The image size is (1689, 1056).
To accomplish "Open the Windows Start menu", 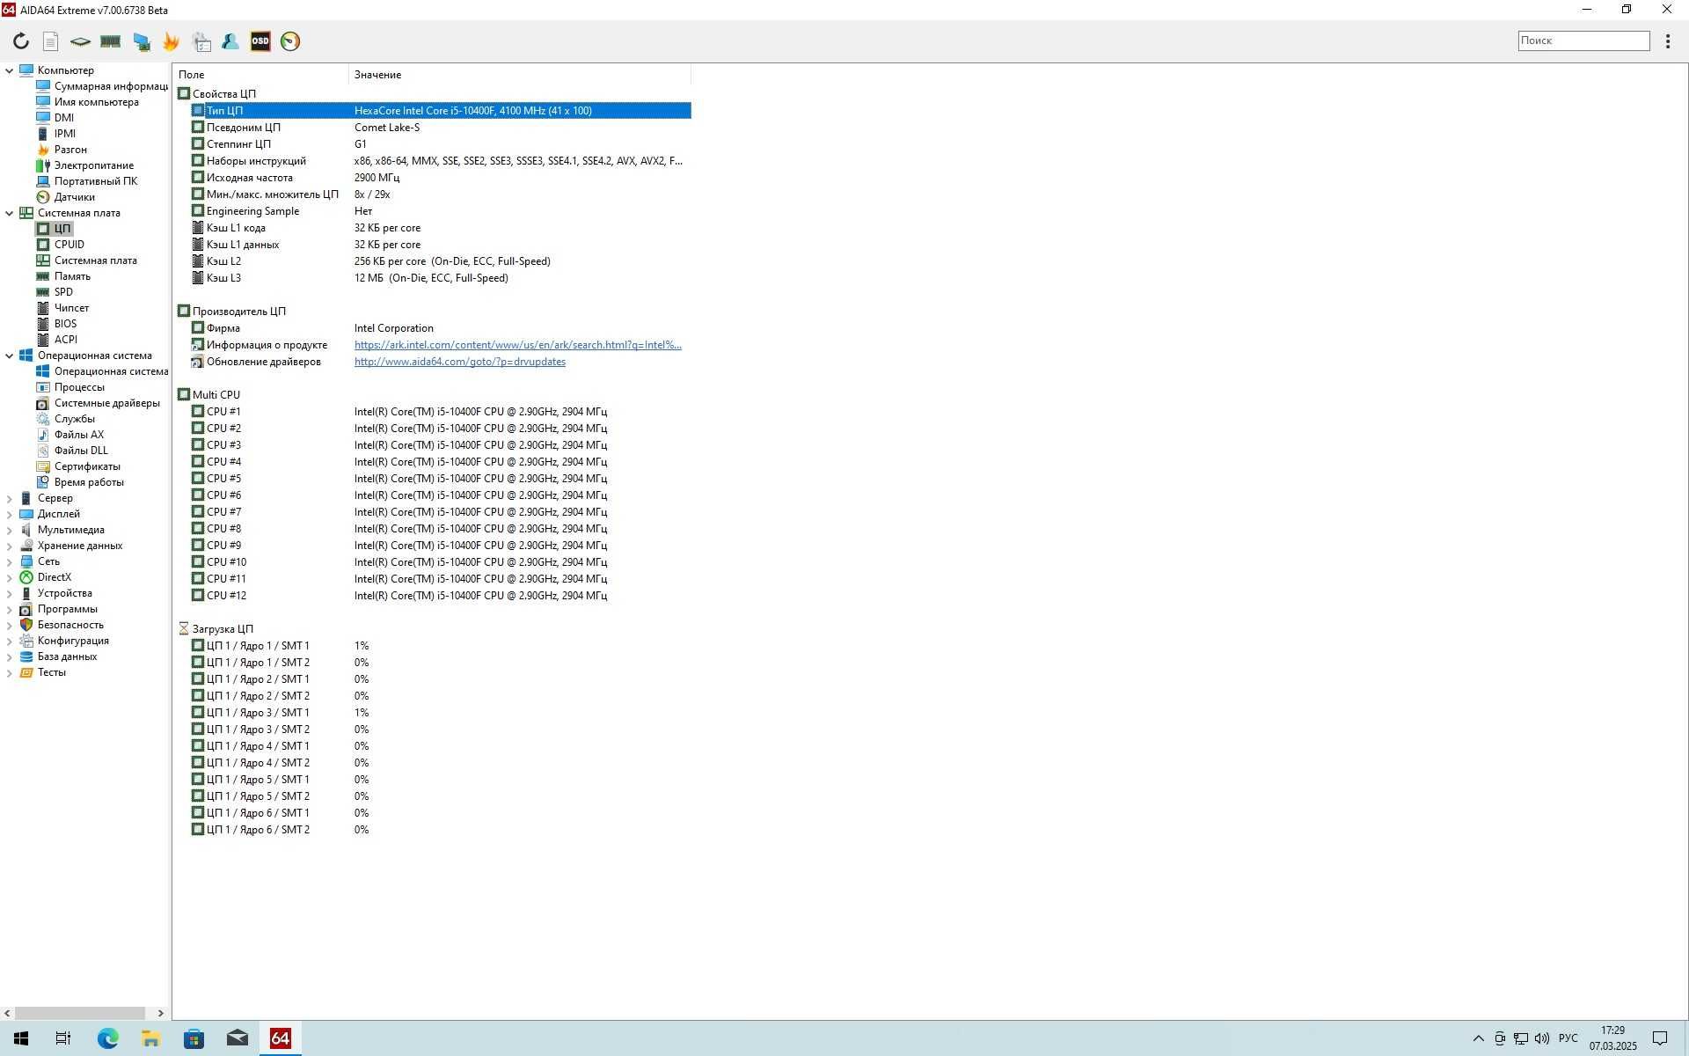I will pos(21,1038).
